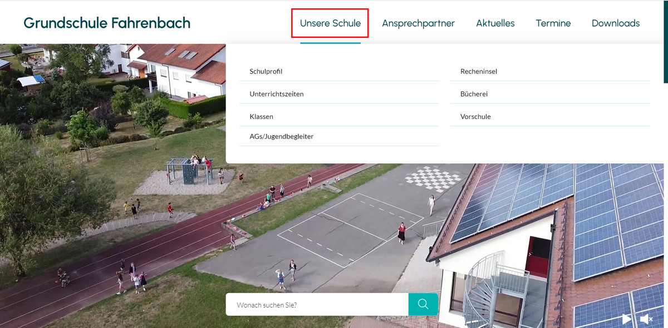Click the page scrollbar thumb
Image resolution: width=668 pixels, height=328 pixels.
(665, 42)
